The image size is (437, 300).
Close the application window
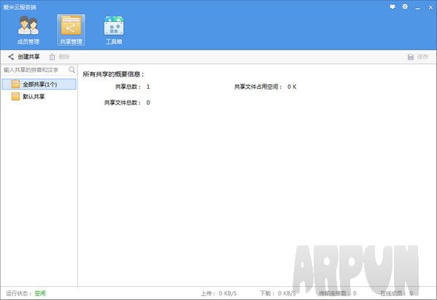[430, 7]
